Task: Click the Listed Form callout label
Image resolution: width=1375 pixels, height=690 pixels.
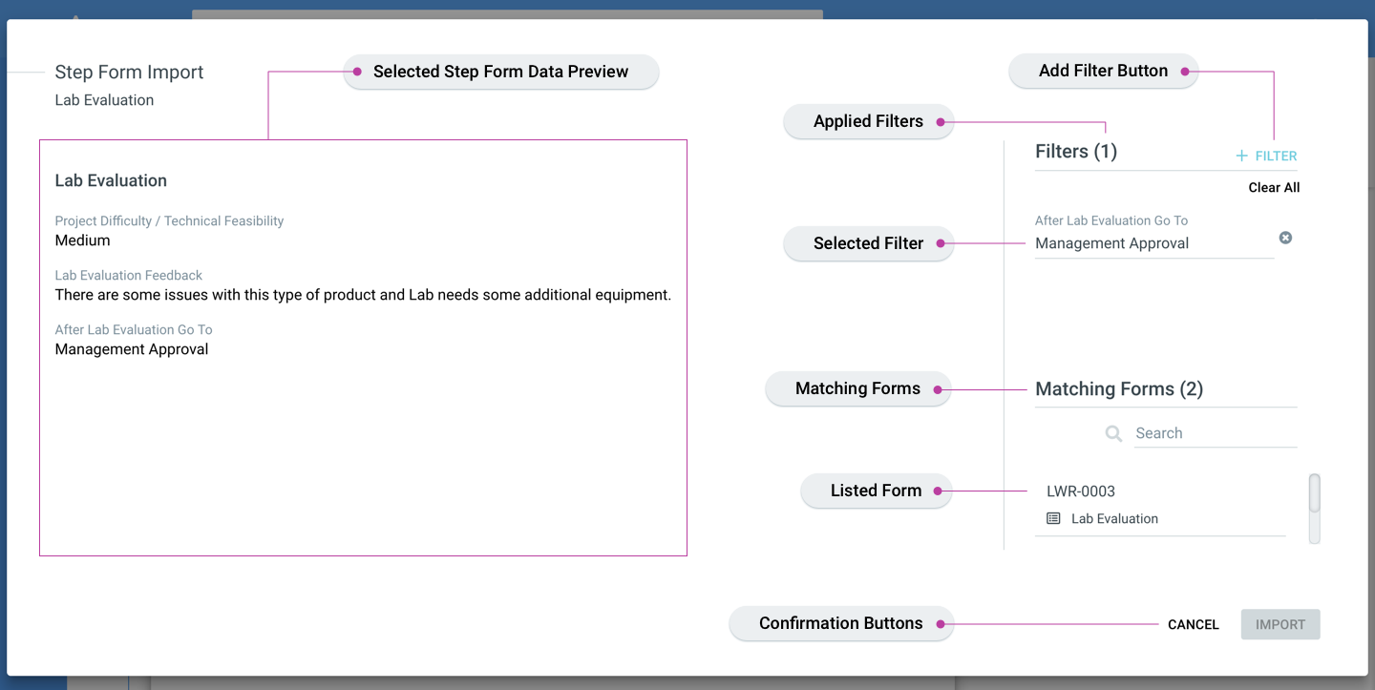Action: point(876,491)
